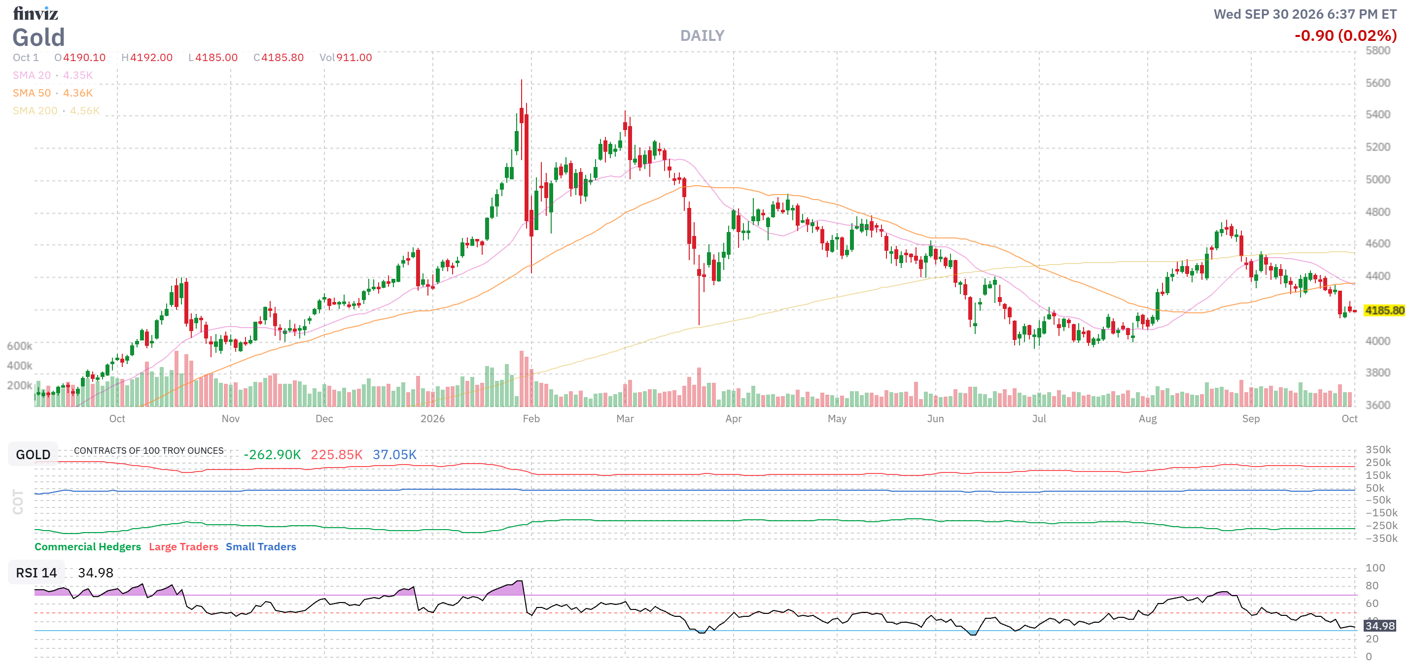Click the Oct 1 date label
This screenshot has width=1410, height=672.
[26, 58]
